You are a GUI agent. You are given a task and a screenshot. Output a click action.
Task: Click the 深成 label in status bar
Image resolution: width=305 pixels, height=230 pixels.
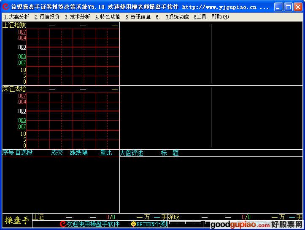[x=173, y=217]
